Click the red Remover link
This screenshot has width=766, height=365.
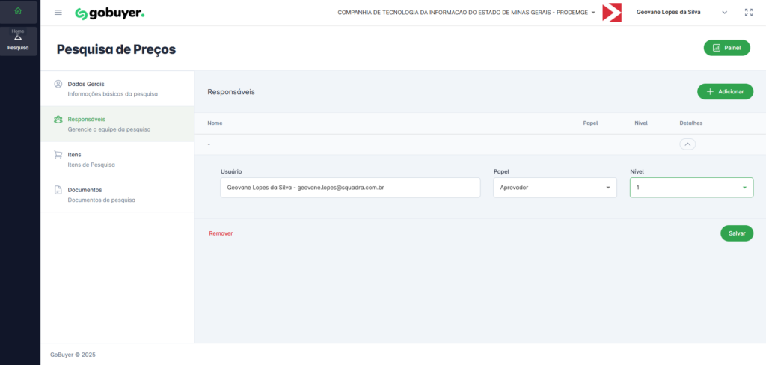[x=221, y=233]
